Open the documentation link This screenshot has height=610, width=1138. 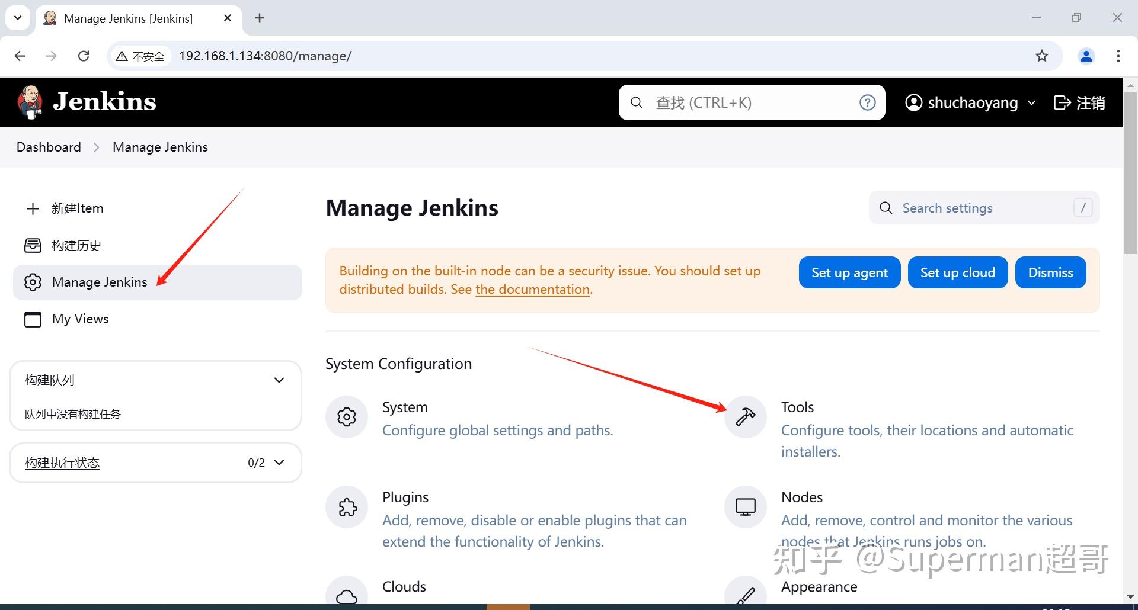[532, 289]
